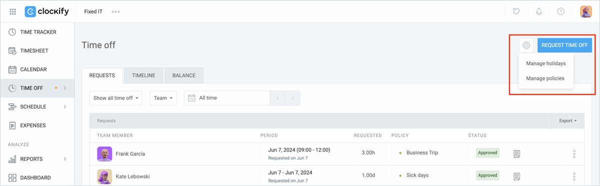
Task: Open the Team filter dropdown
Action: pos(163,98)
